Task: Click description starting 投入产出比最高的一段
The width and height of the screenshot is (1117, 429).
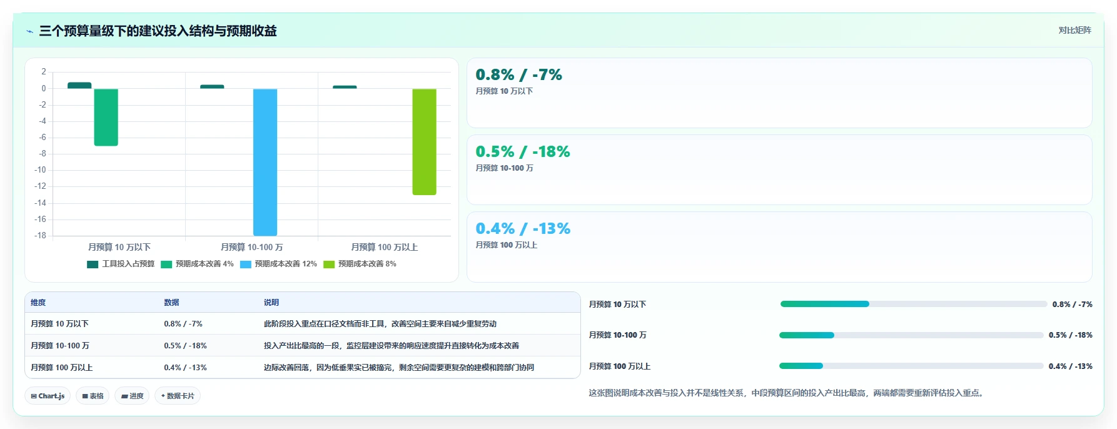Action: 392,346
